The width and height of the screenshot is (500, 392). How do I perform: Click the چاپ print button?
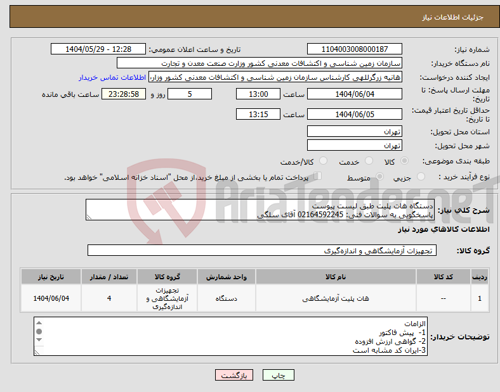point(278,375)
